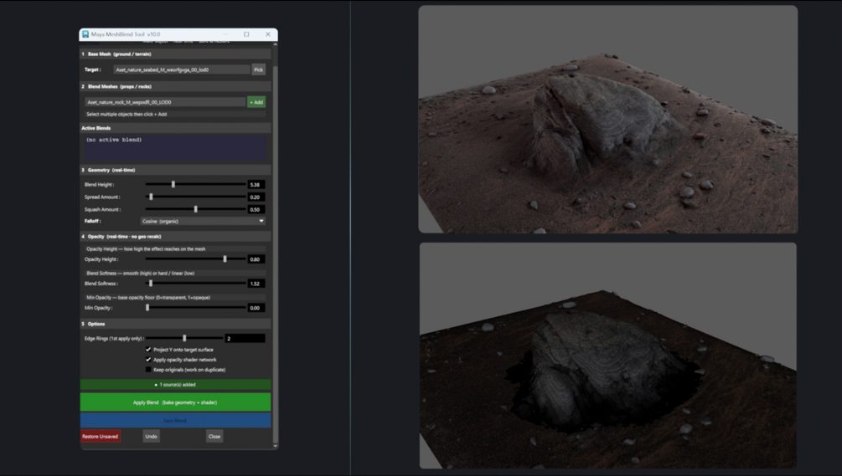This screenshot has width=842, height=476.
Task: Click the Edge Rings value field
Action: (x=245, y=338)
